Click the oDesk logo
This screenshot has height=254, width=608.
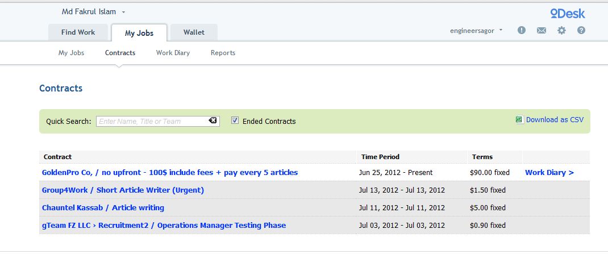(x=567, y=14)
